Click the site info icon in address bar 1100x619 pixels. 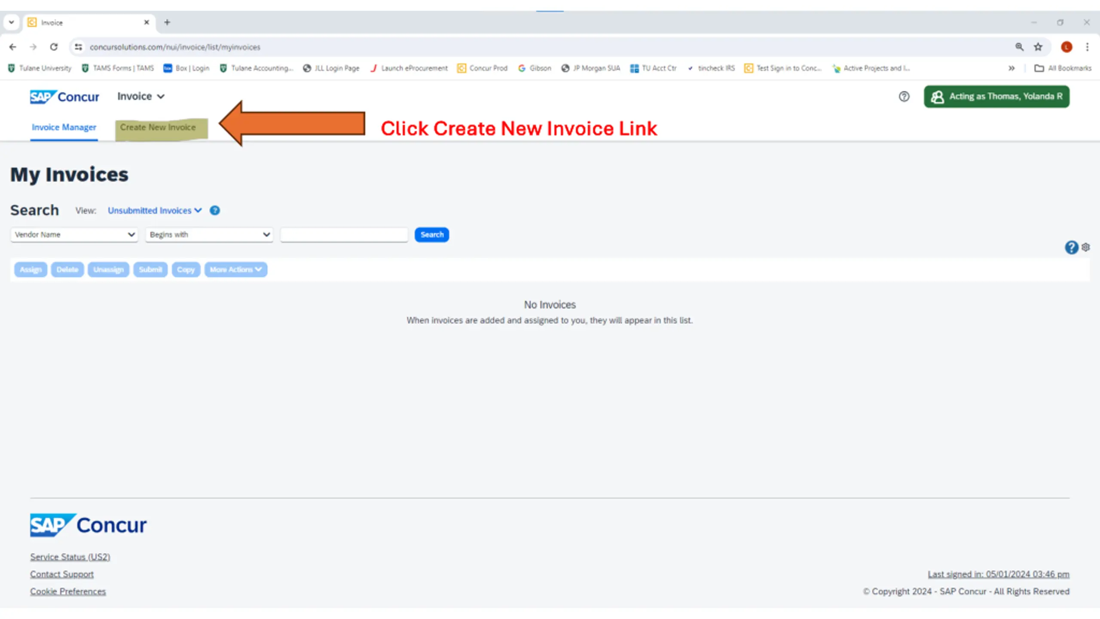coord(78,47)
